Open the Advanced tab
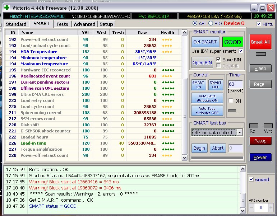 click(84, 24)
